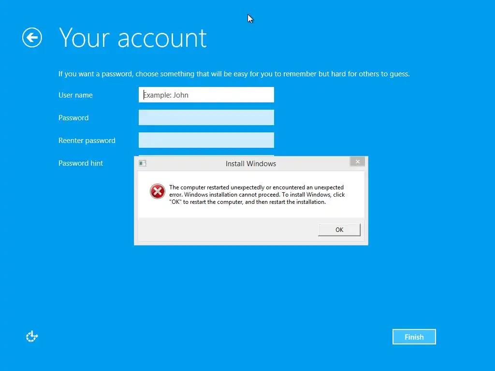Click into the Password field

point(206,117)
